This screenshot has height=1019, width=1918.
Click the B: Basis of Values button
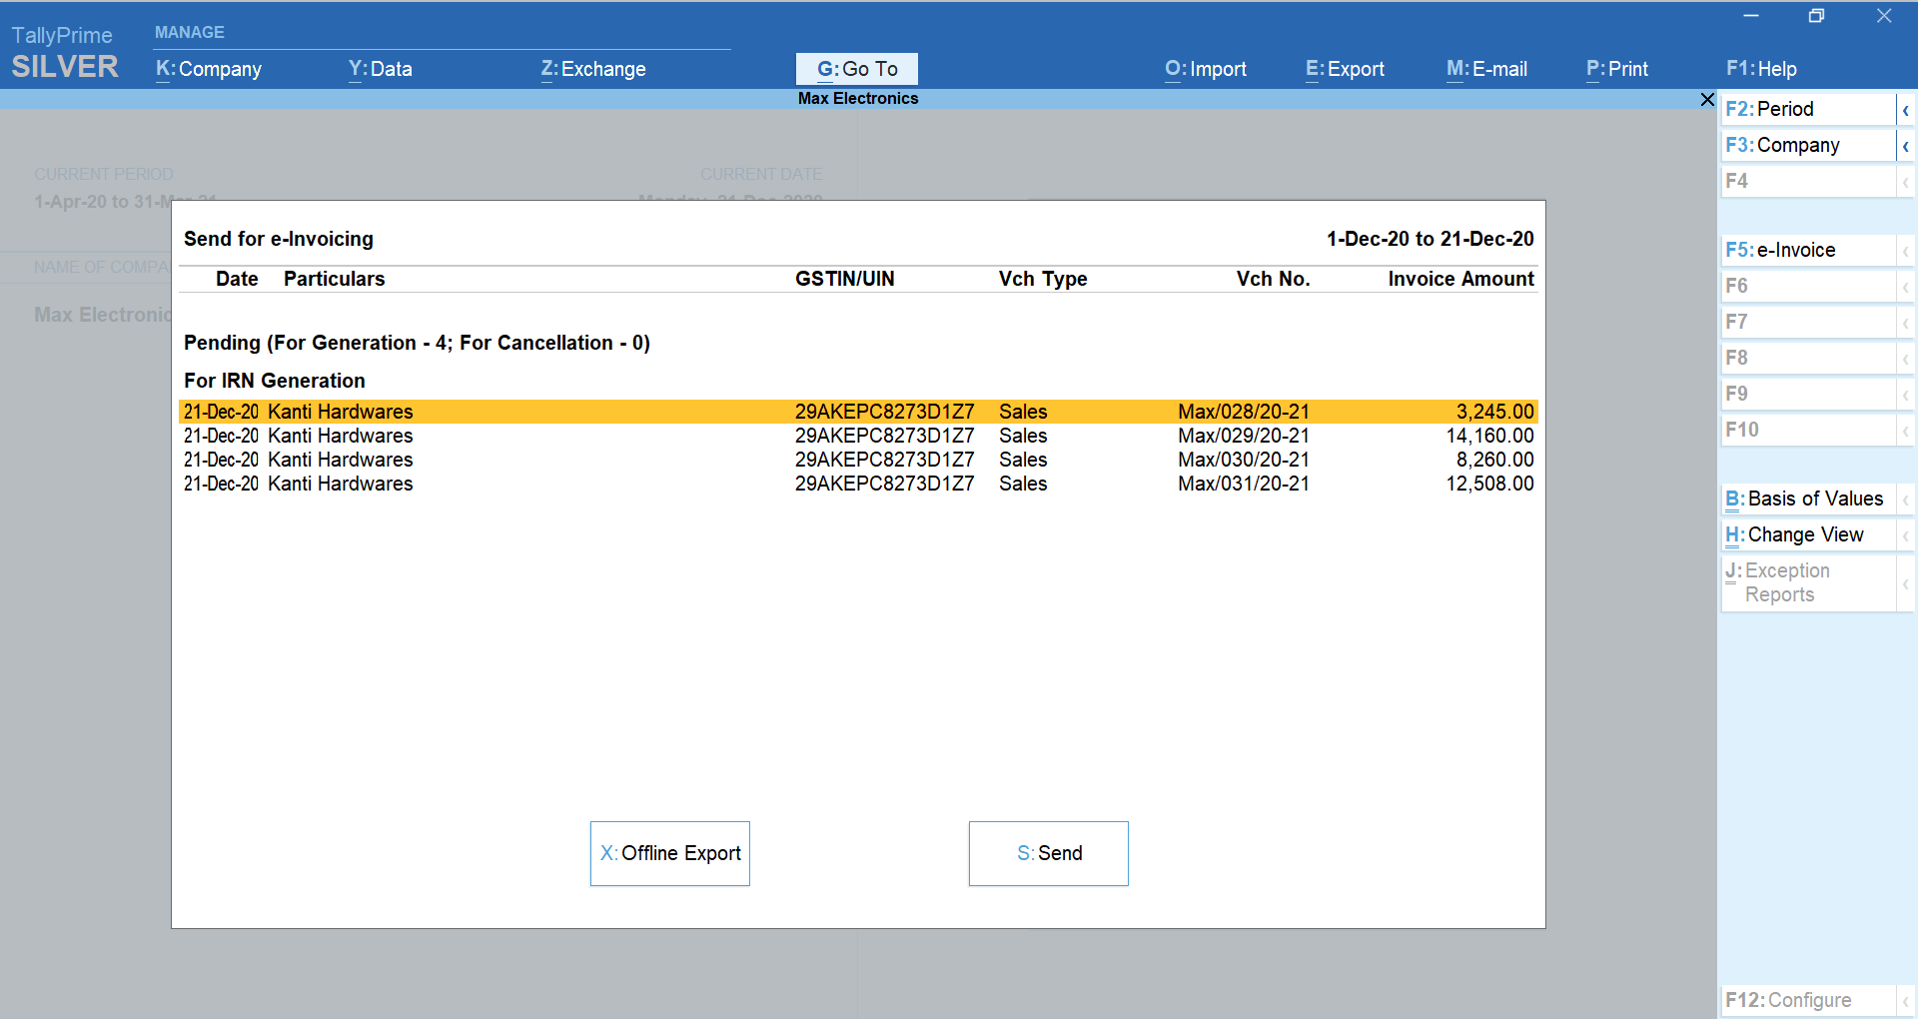1808,500
